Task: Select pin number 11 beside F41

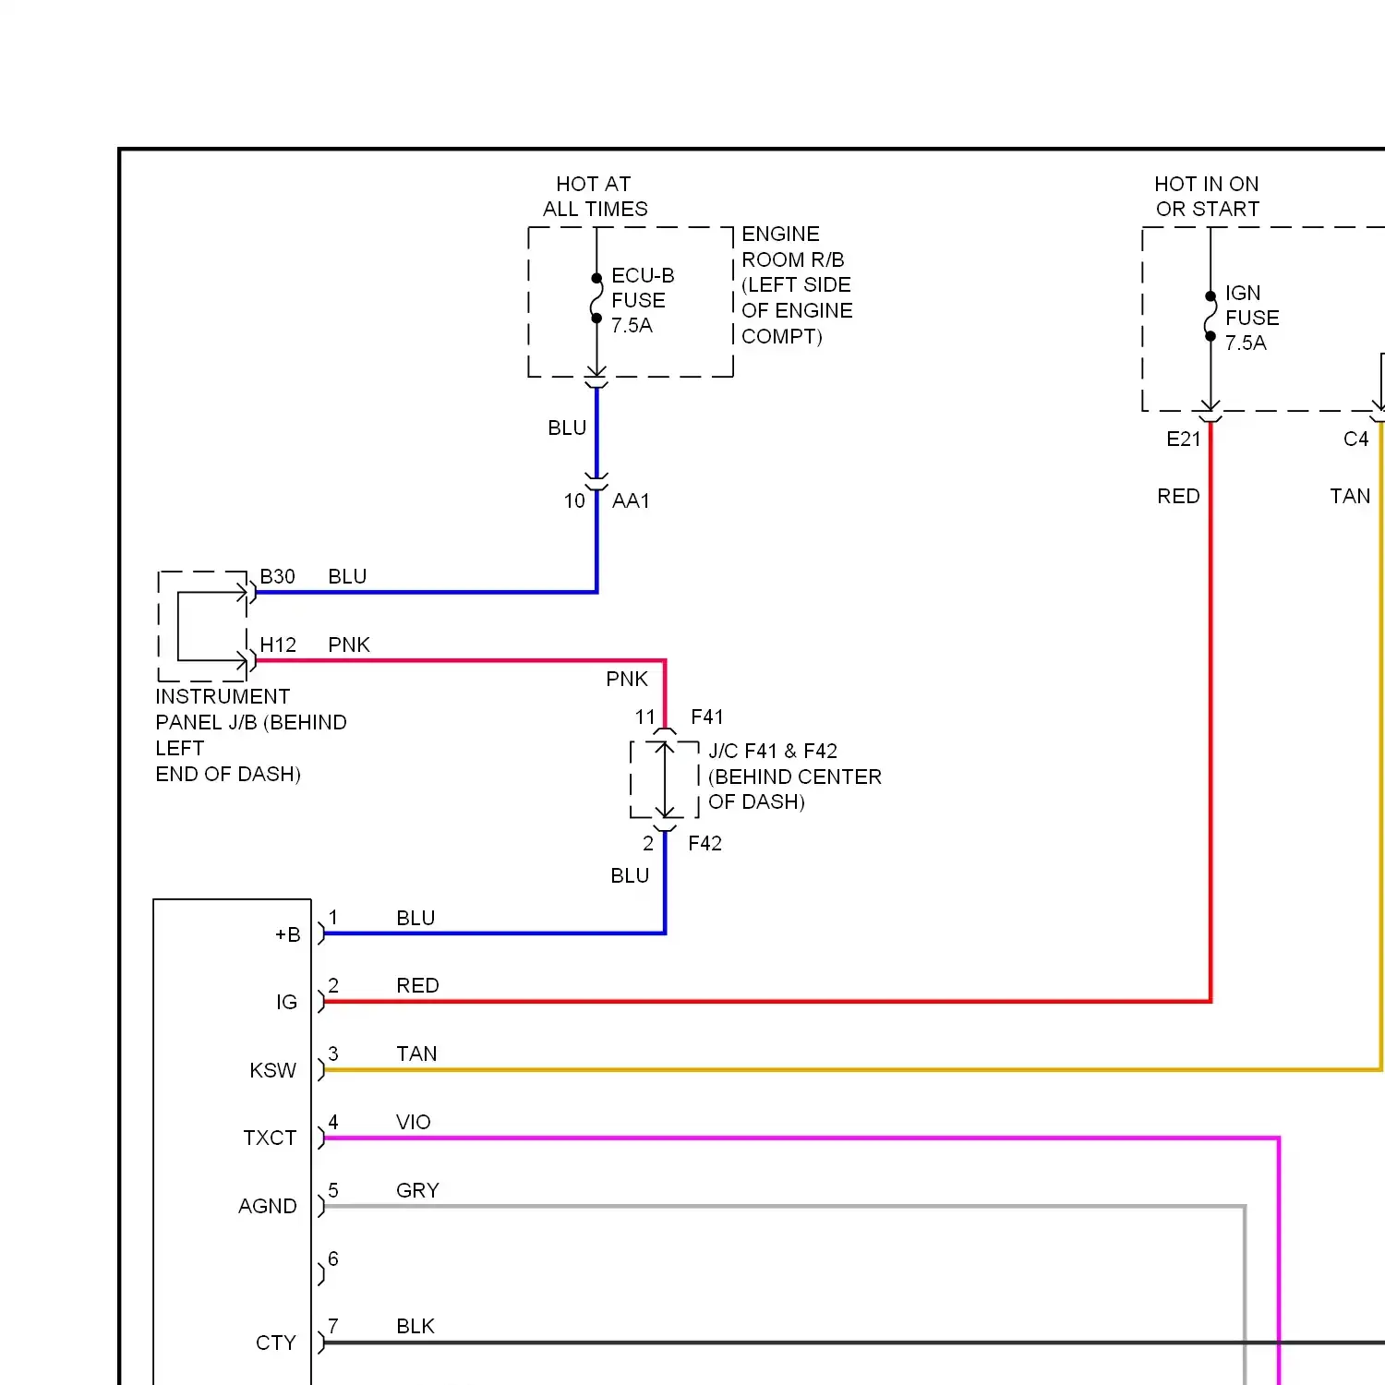Action: [x=644, y=717]
